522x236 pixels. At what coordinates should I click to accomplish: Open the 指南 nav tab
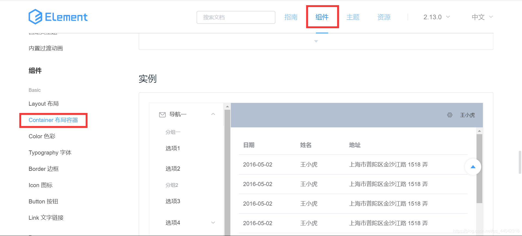coord(291,17)
